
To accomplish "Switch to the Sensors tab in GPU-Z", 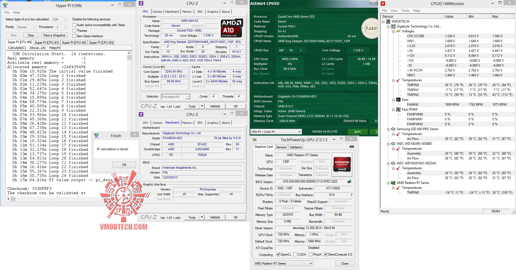I will [x=281, y=147].
